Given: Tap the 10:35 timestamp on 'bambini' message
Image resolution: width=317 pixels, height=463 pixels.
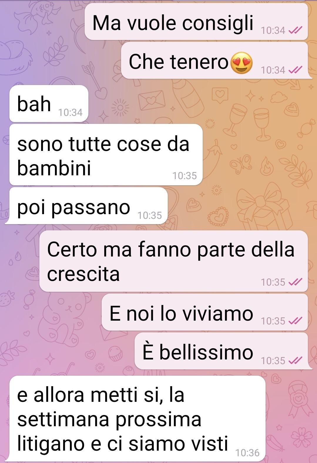Looking at the screenshot, I should coord(185,176).
